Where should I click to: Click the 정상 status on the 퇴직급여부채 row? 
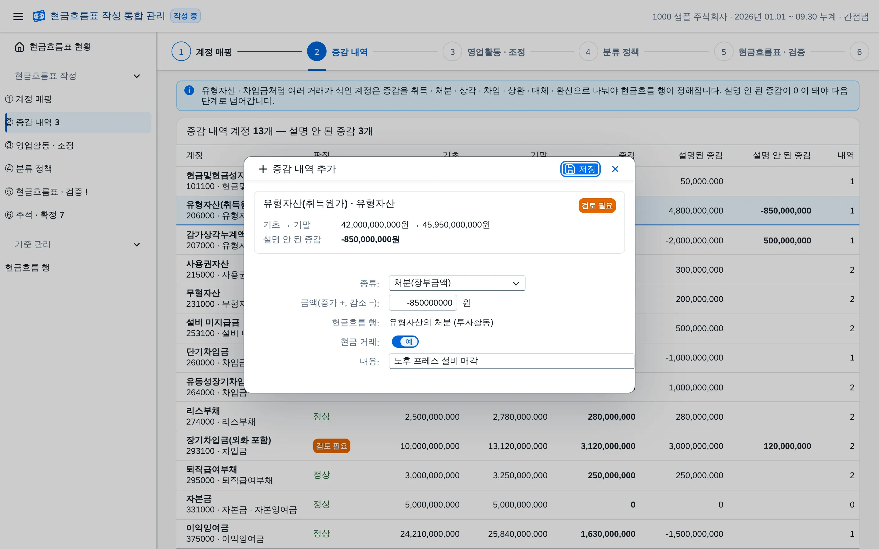321,475
